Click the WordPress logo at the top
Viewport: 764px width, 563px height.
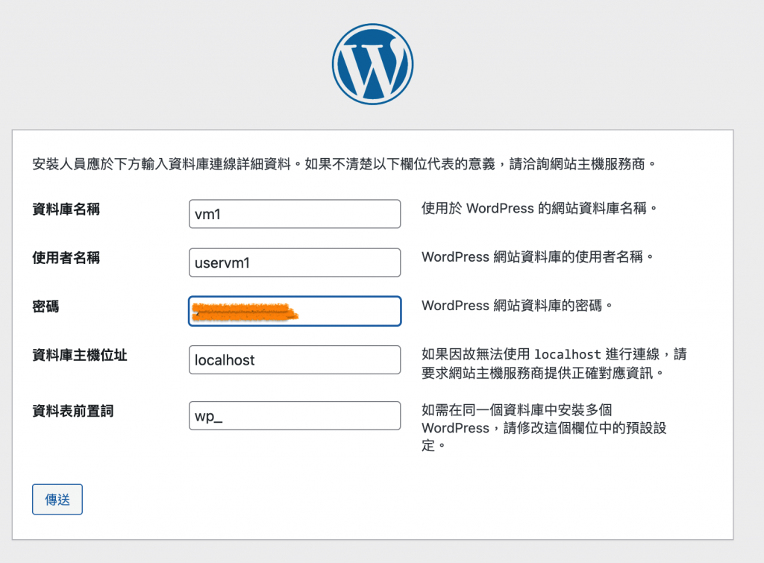(x=372, y=66)
